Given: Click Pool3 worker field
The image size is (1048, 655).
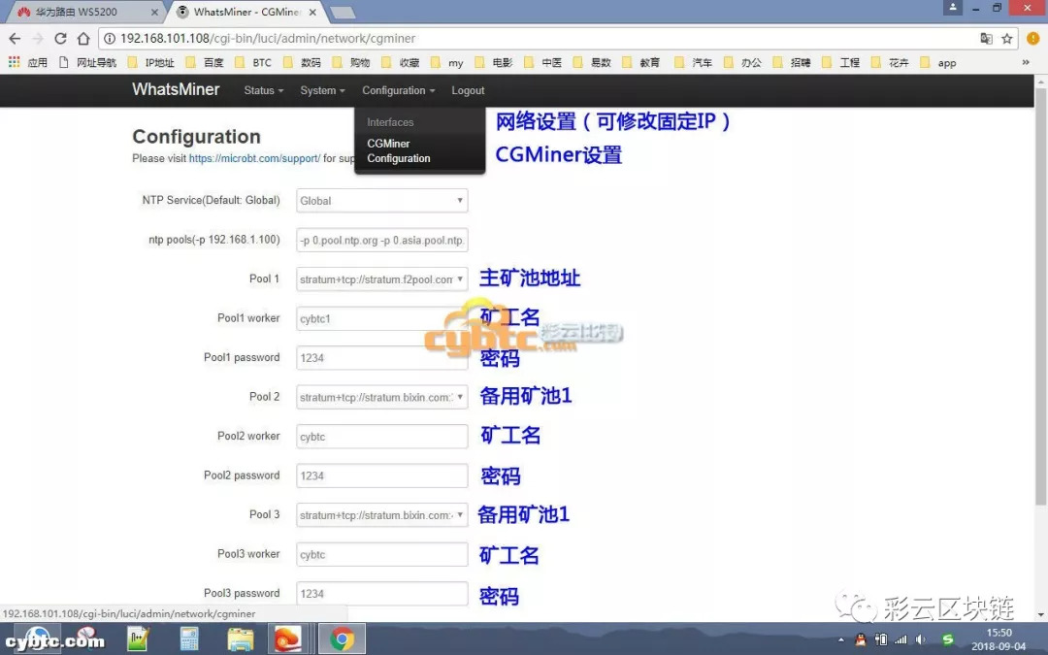Looking at the screenshot, I should pos(381,555).
